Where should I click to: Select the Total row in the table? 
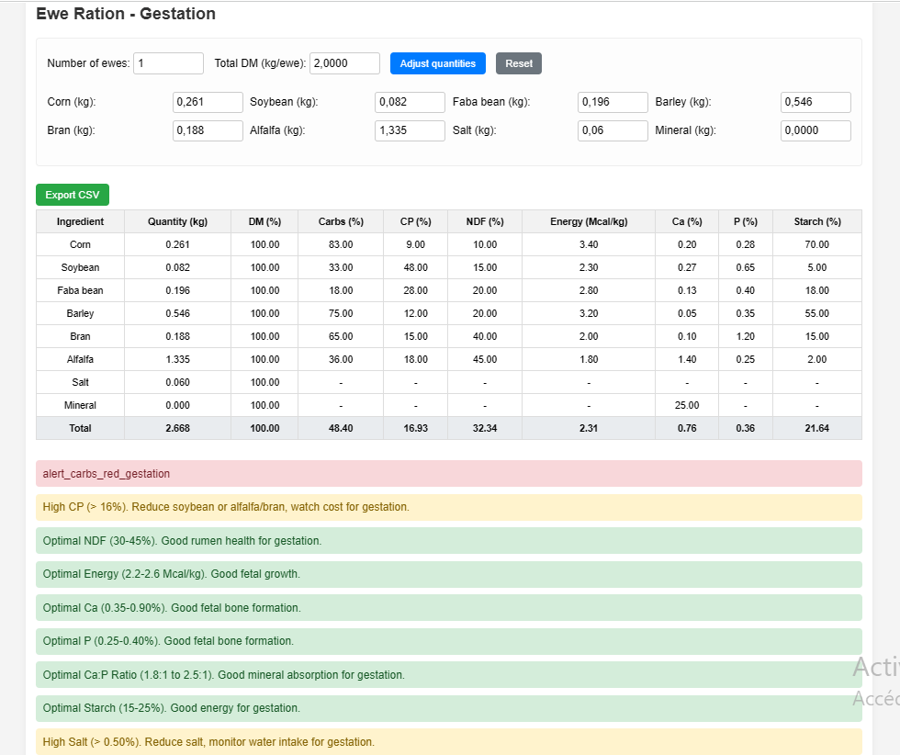(448, 428)
